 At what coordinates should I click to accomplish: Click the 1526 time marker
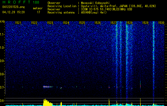tap(97, 23)
